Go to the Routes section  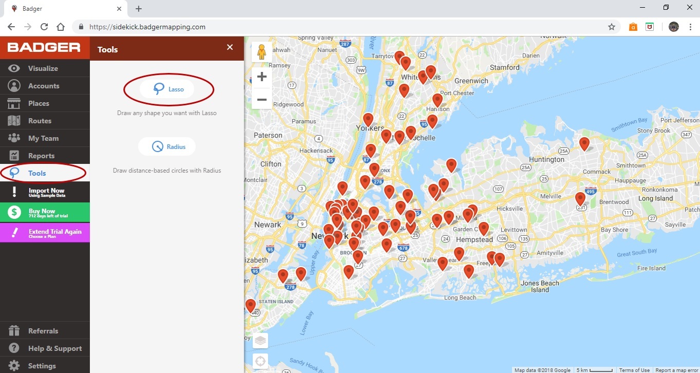pos(45,121)
